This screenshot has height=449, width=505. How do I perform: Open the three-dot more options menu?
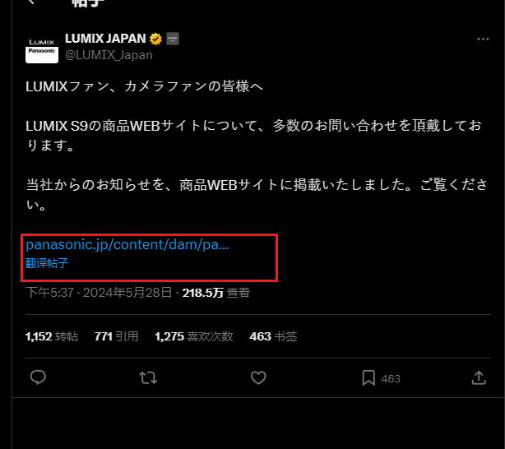[x=483, y=39]
